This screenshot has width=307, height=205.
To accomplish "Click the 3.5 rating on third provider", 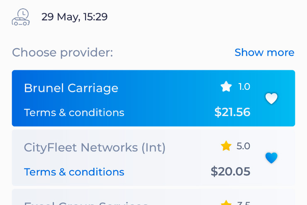I will click(x=244, y=203).
